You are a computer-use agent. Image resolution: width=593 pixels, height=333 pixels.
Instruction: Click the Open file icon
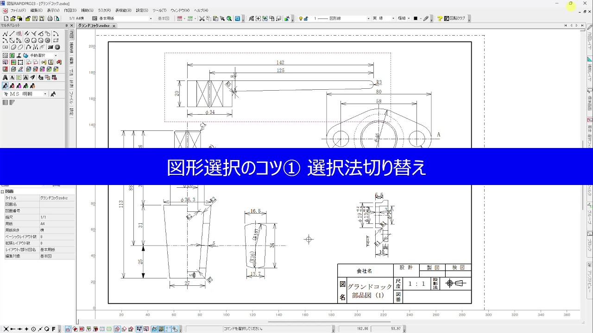point(13,18)
